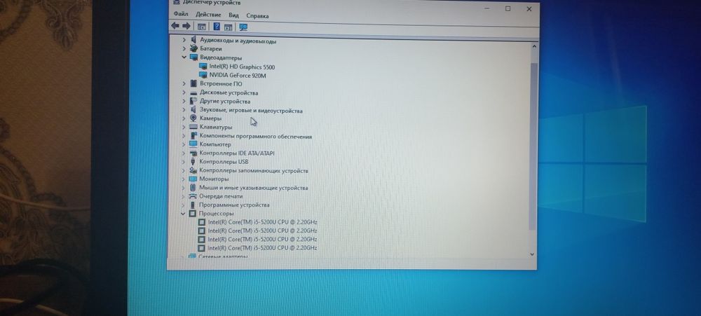Click the battery icon beside Батареи
The height and width of the screenshot is (316, 701).
coord(193,49)
